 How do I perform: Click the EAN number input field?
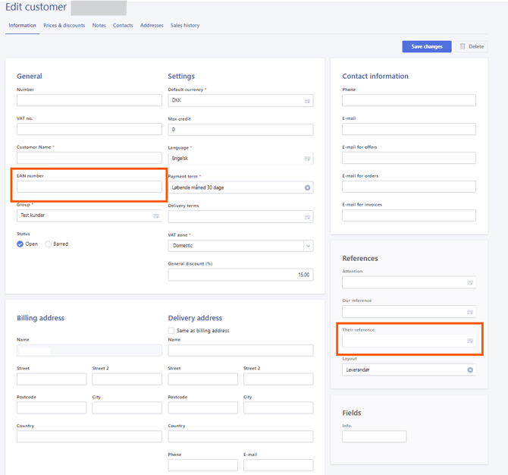[89, 187]
